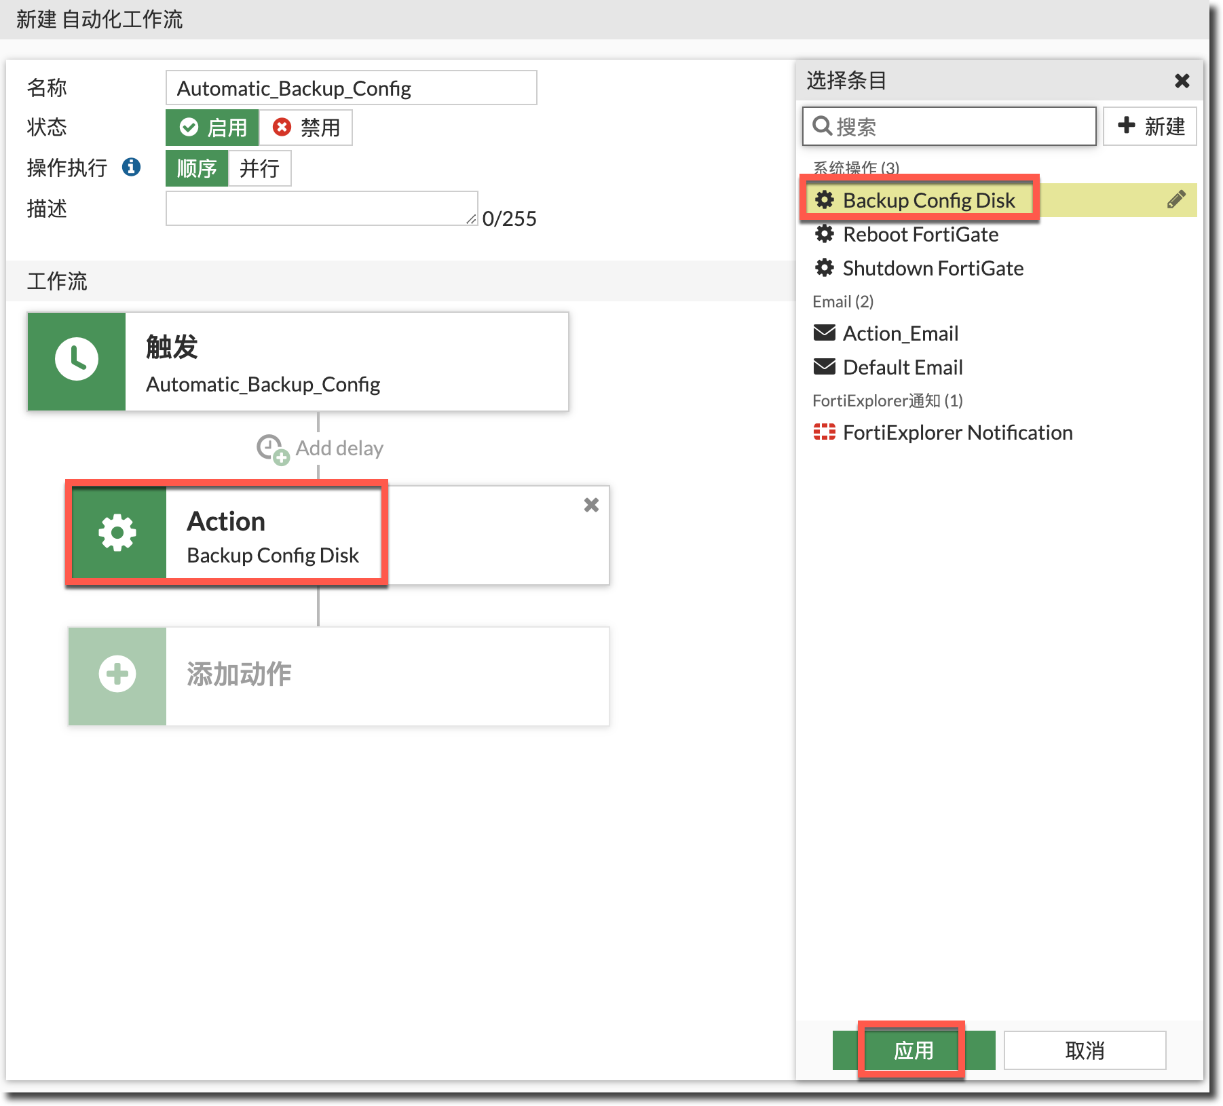Edit Backup Config Disk with pencil icon
Viewport: 1223px width, 1106px height.
click(x=1176, y=199)
